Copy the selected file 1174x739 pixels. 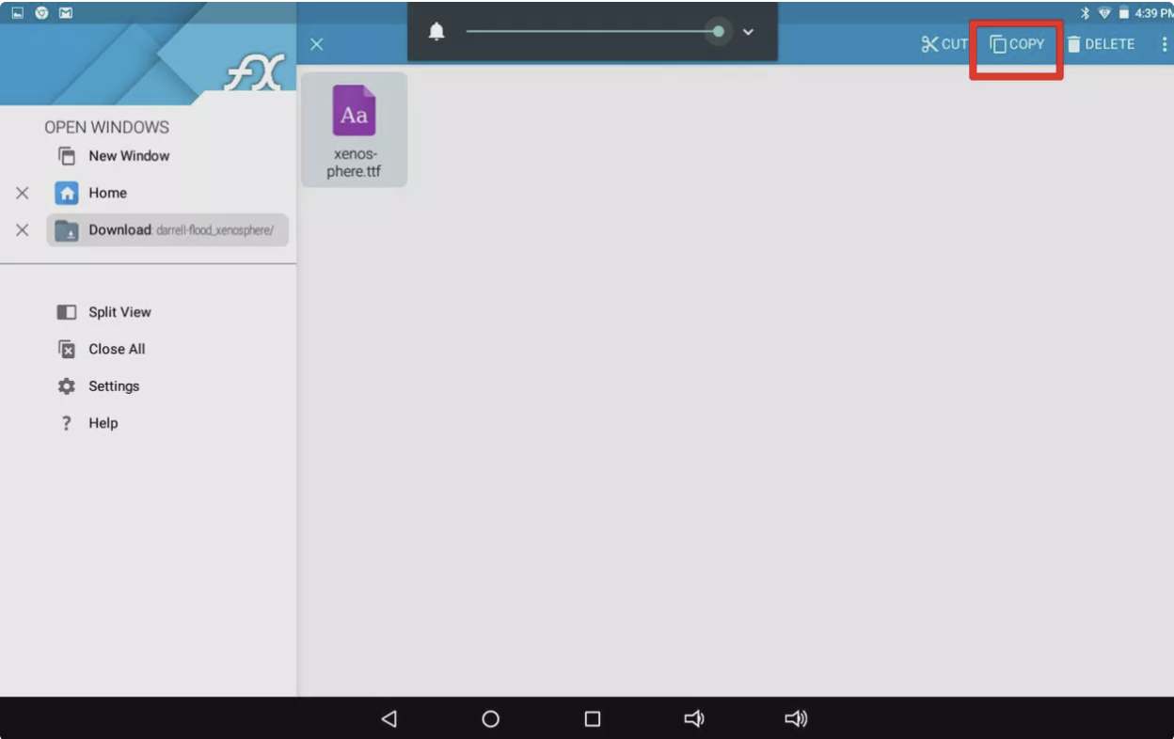click(1017, 44)
